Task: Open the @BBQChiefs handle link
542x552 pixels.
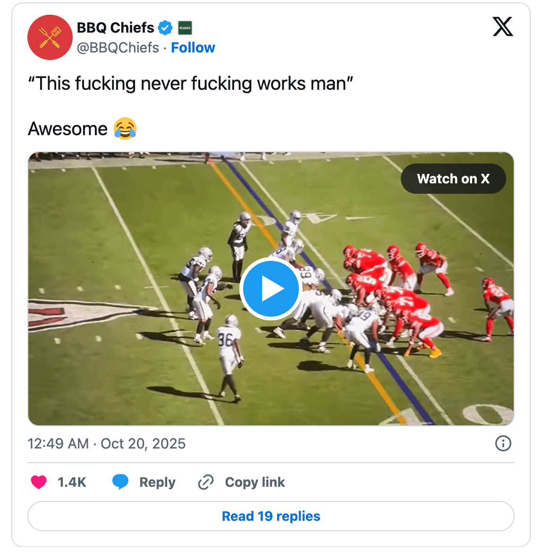Action: pyautogui.click(x=118, y=48)
